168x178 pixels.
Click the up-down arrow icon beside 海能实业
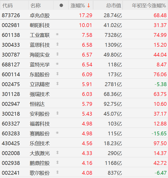coord(58,54)
